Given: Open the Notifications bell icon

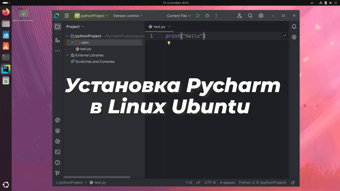Looking at the screenshot, I should coord(294,27).
